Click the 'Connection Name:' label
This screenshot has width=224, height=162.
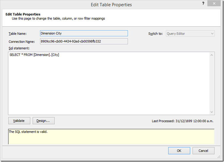click(x=22, y=42)
